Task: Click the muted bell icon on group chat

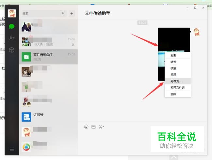Action: [x=73, y=44]
